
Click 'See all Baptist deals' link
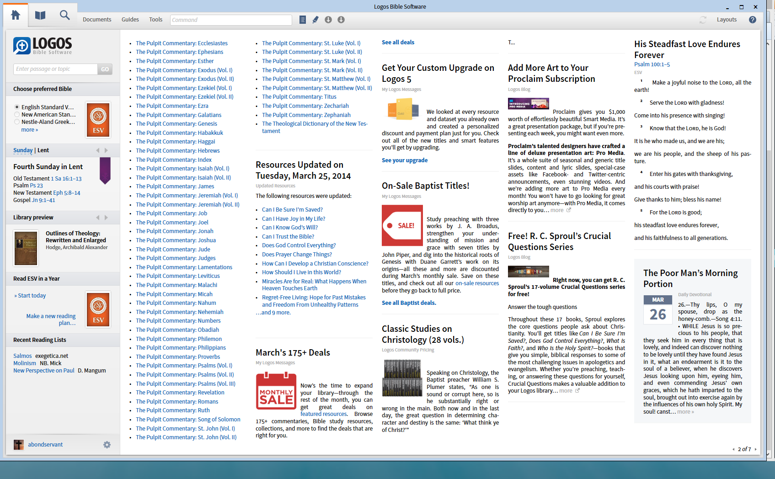coord(409,303)
